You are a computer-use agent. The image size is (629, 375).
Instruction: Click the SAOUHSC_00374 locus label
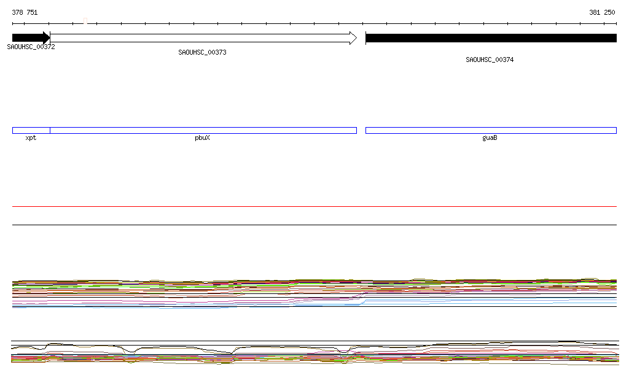490,60
